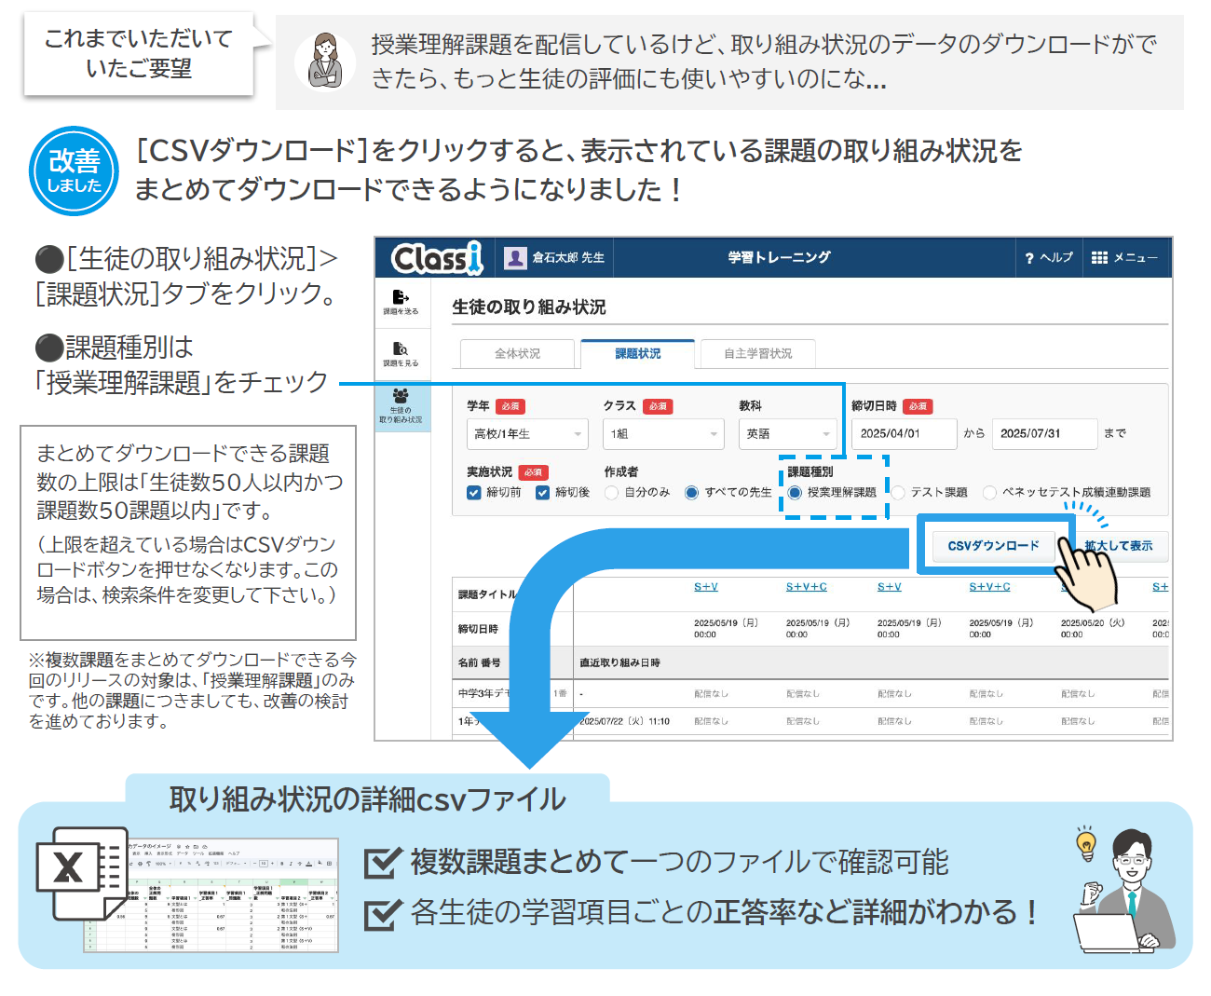This screenshot has width=1211, height=996.
Task: Click the teacher profile avatar icon
Action: tap(515, 258)
